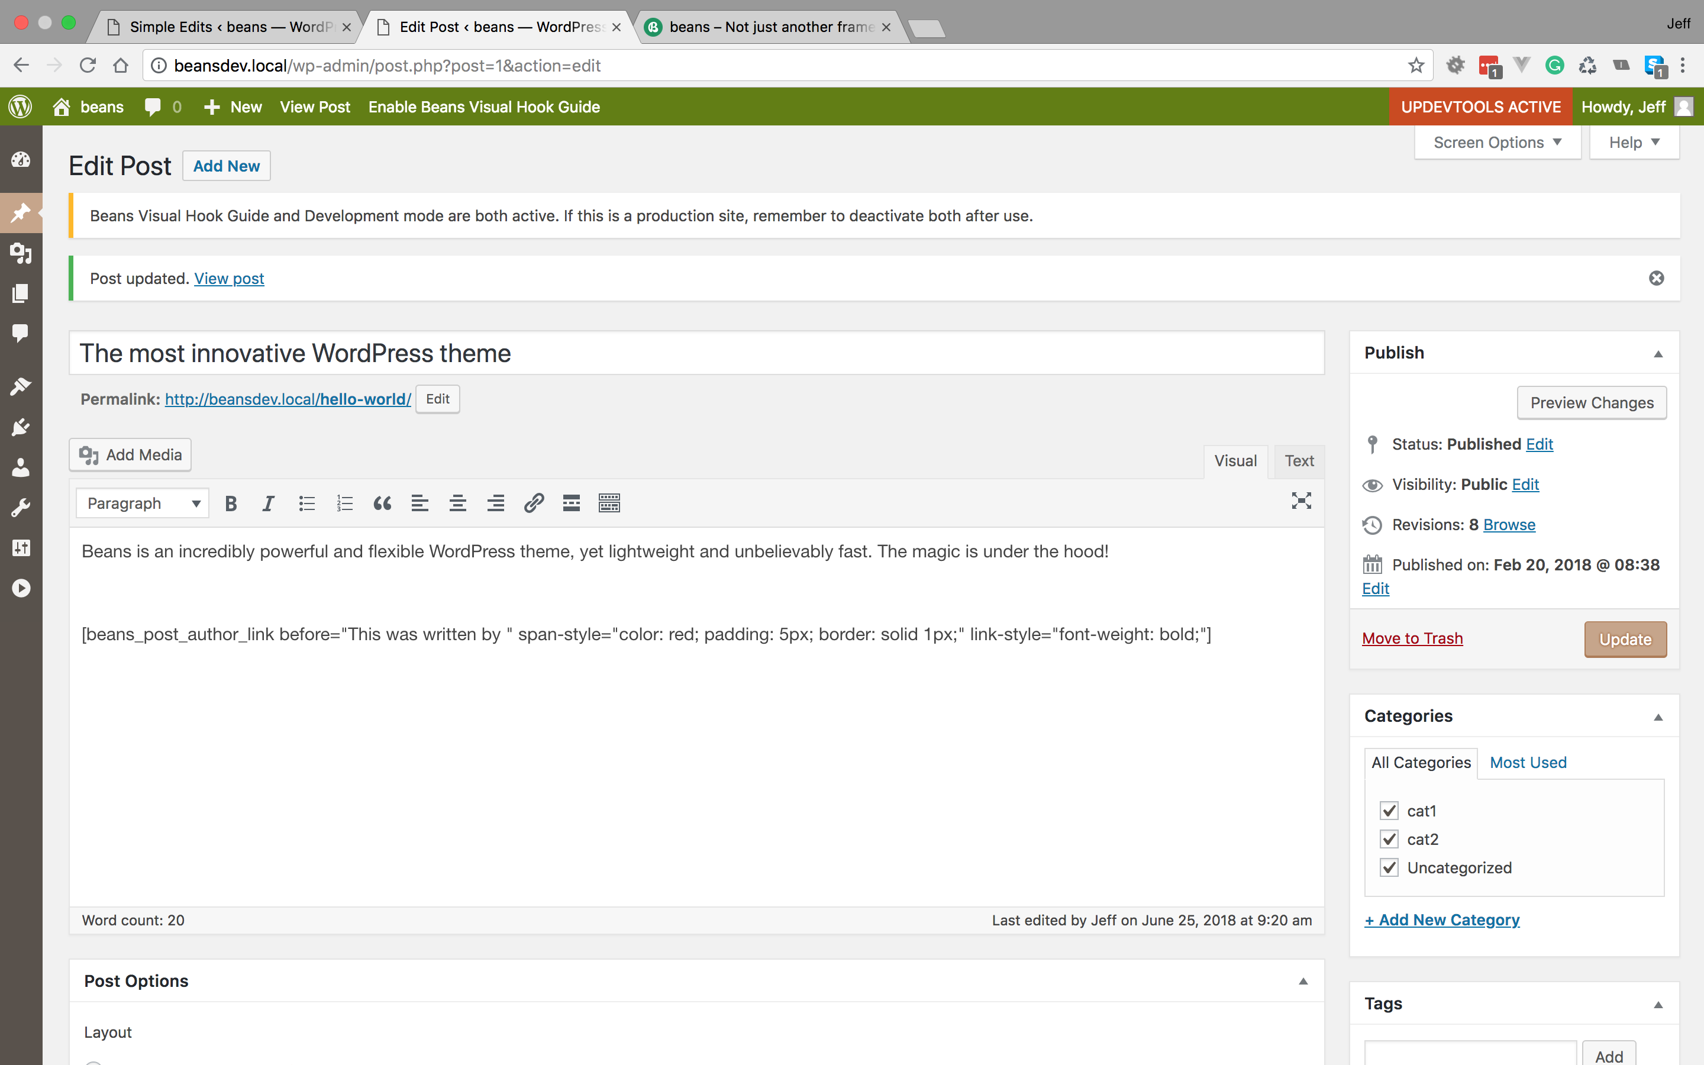Collapse the Publish box
Image resolution: width=1704 pixels, height=1065 pixels.
pyautogui.click(x=1657, y=354)
